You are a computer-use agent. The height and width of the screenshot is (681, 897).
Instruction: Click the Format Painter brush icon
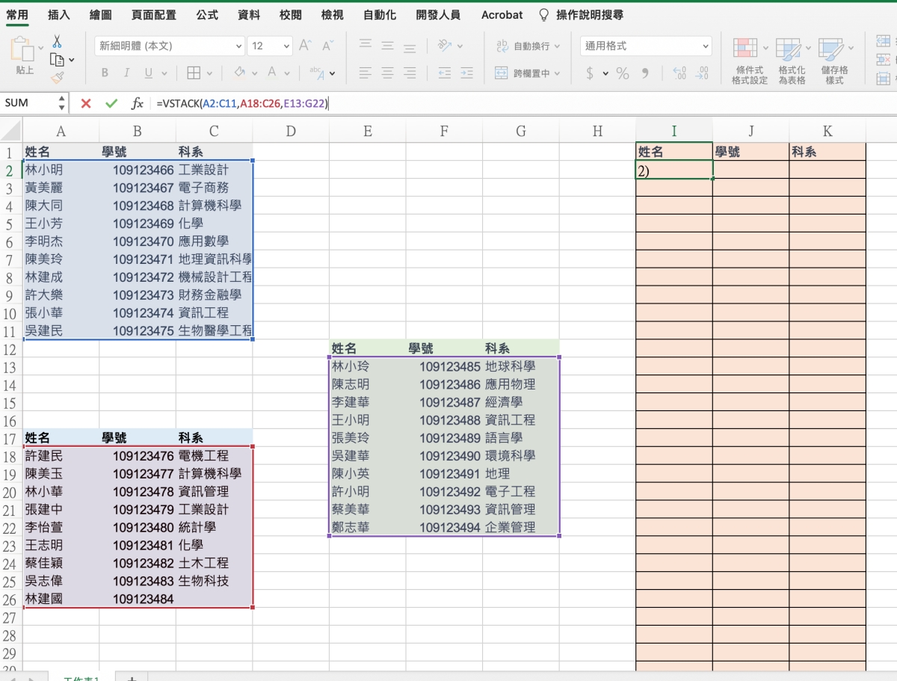coord(57,77)
